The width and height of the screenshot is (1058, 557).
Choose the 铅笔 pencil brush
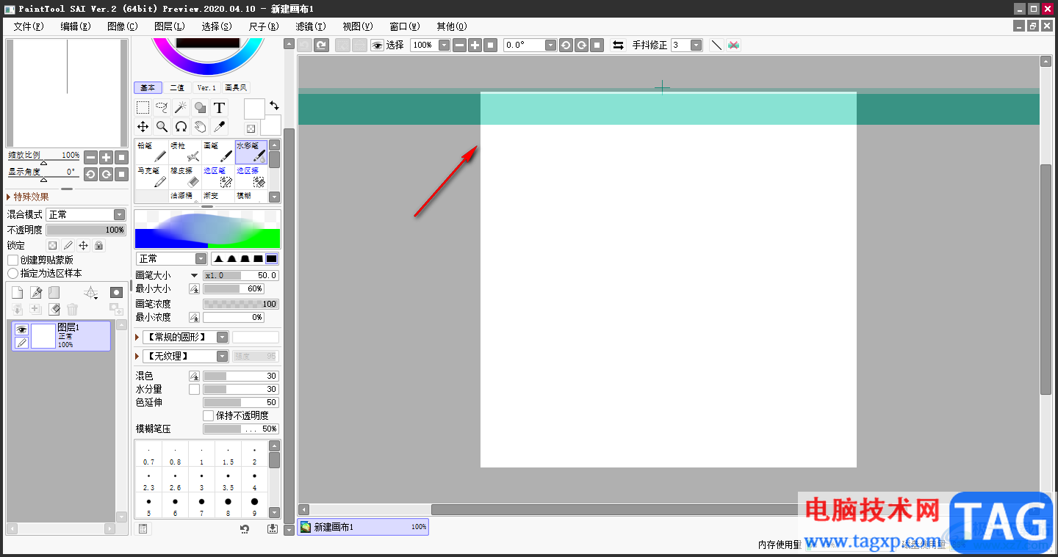click(x=151, y=152)
